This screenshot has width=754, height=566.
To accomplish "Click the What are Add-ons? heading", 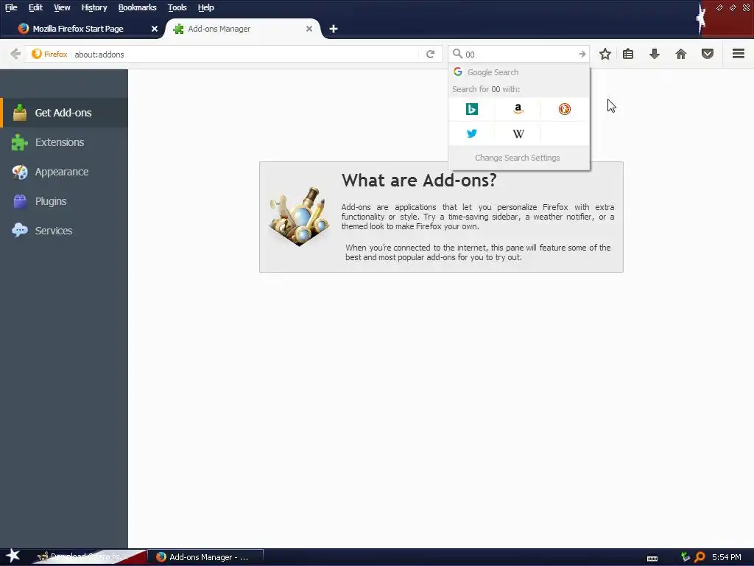I will [x=419, y=181].
